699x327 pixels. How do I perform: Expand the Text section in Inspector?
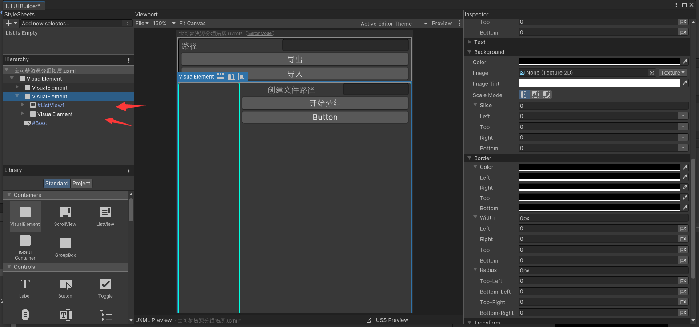(470, 42)
